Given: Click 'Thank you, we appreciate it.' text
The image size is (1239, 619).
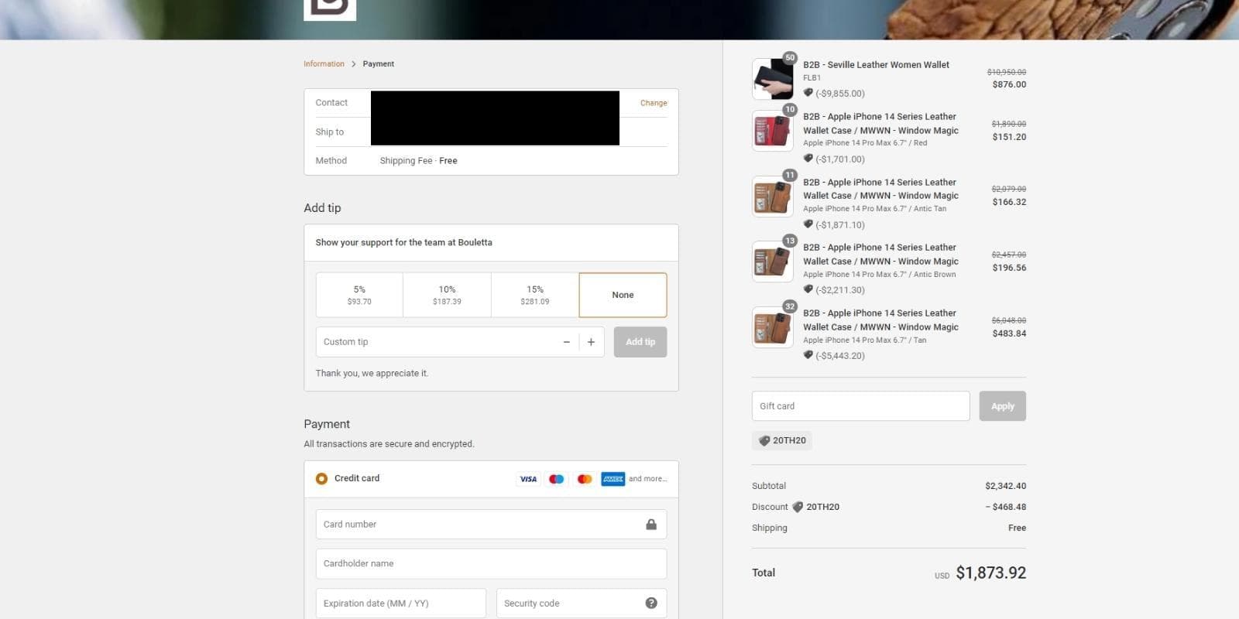Looking at the screenshot, I should pos(372,374).
